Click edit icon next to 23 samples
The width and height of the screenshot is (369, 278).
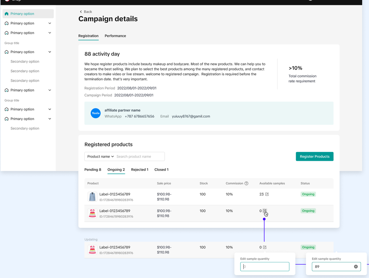point(267,194)
